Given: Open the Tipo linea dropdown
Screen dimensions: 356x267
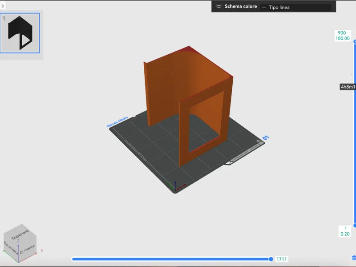Looking at the screenshot, I should [x=296, y=7].
